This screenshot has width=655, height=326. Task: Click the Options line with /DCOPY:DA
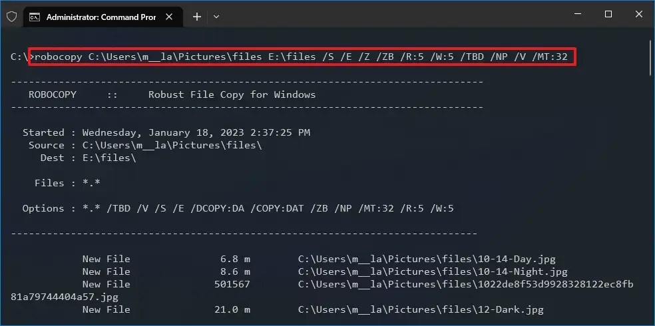pos(238,208)
